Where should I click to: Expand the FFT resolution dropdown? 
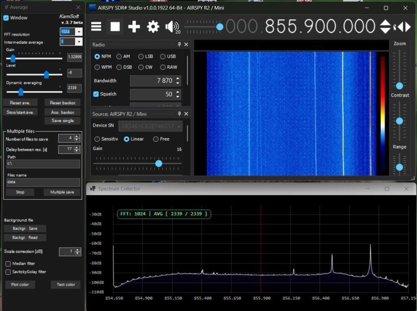pos(79,32)
